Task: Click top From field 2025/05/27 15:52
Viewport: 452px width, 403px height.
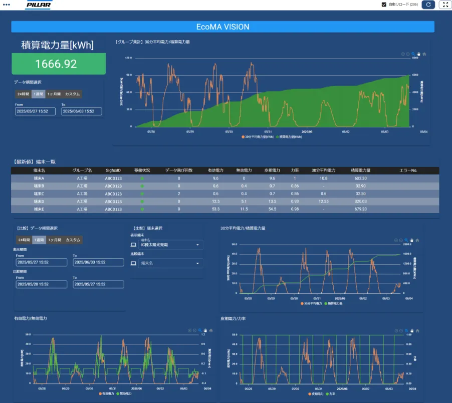Action: coord(35,111)
